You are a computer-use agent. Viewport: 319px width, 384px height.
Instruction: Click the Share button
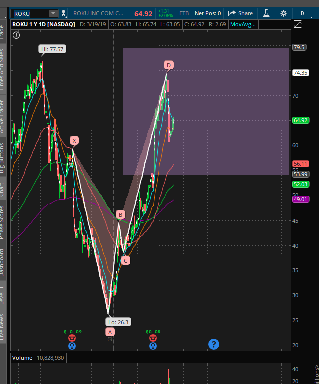(241, 13)
